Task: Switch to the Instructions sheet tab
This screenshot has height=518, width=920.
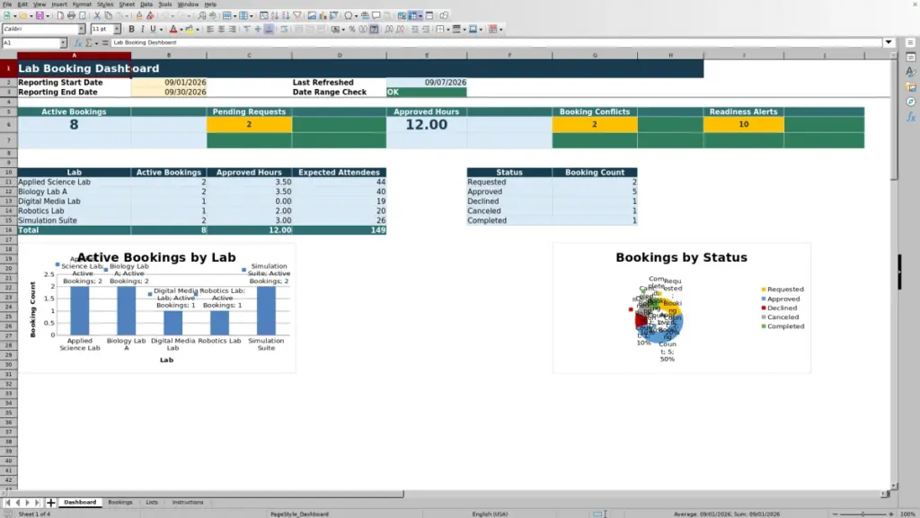Action: [x=188, y=503]
